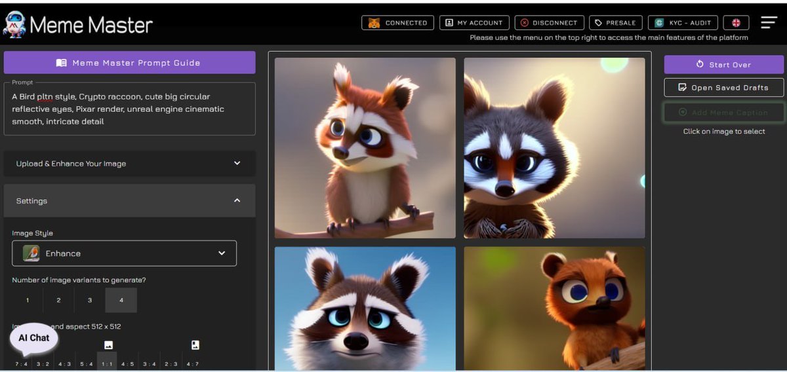Click inside the Prompt text box
The height and width of the screenshot is (372, 787).
coord(129,109)
